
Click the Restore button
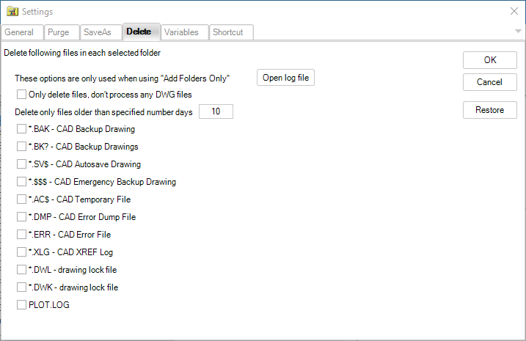pyautogui.click(x=489, y=110)
